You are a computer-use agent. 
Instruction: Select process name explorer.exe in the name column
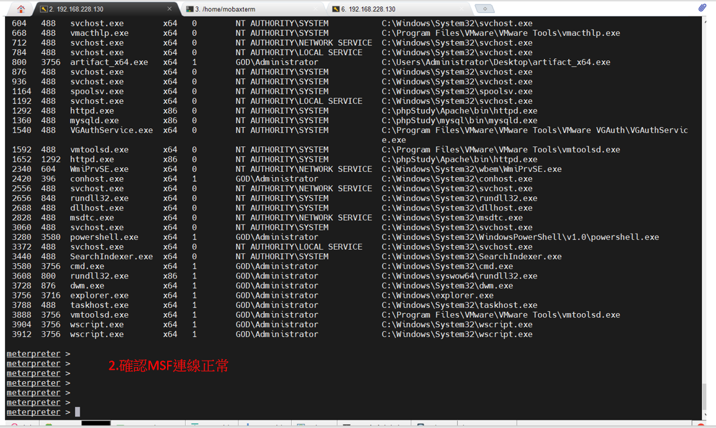pos(99,295)
